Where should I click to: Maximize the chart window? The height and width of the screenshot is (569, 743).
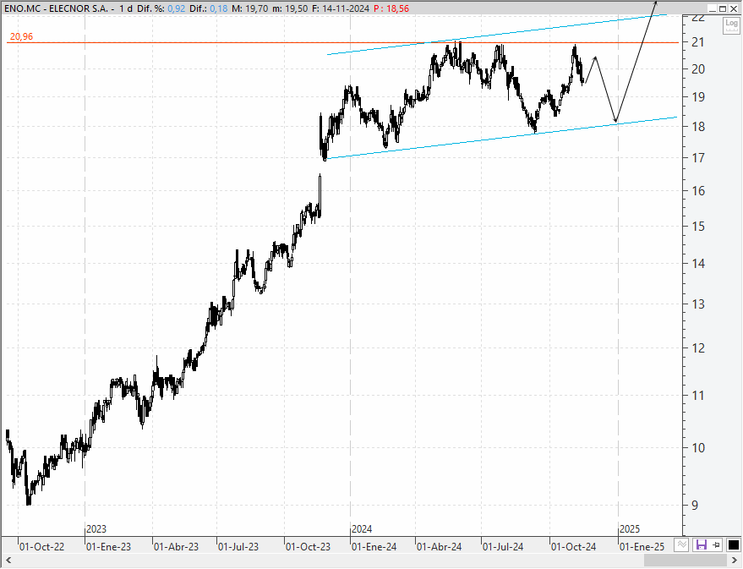(x=723, y=8)
